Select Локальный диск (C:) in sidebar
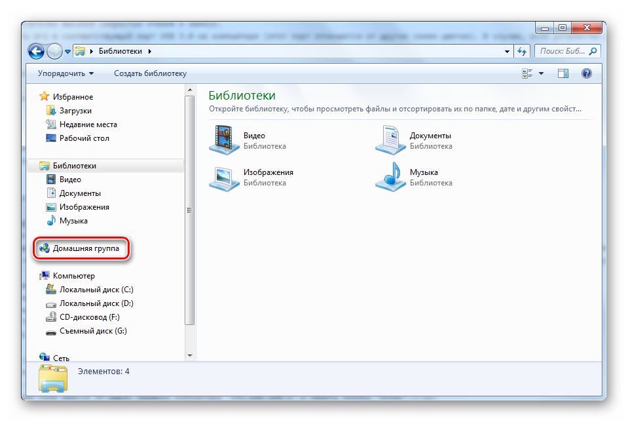This screenshot has width=628, height=422. (96, 290)
